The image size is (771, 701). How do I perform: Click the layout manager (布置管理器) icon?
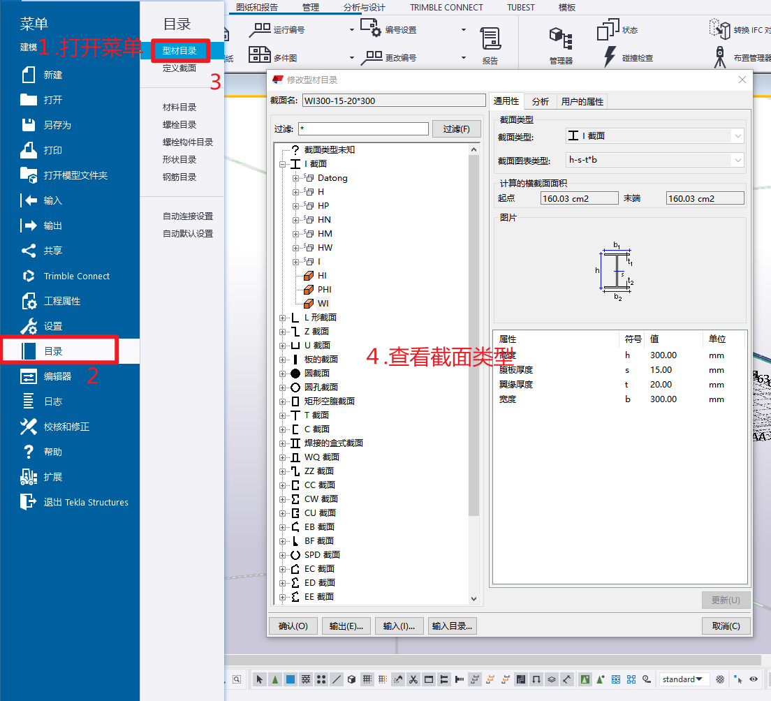(720, 57)
